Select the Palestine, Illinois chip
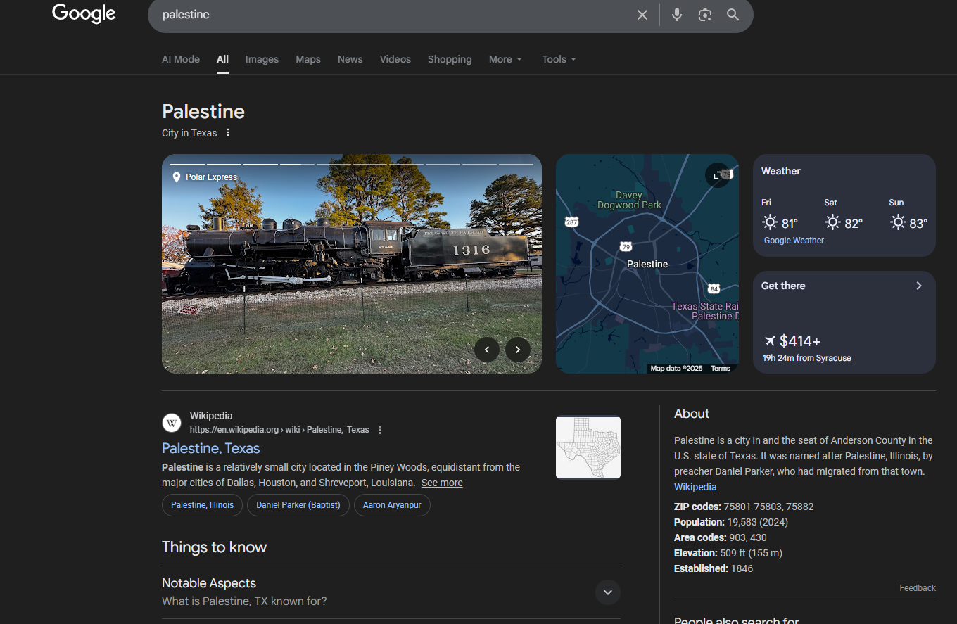 click(x=202, y=505)
